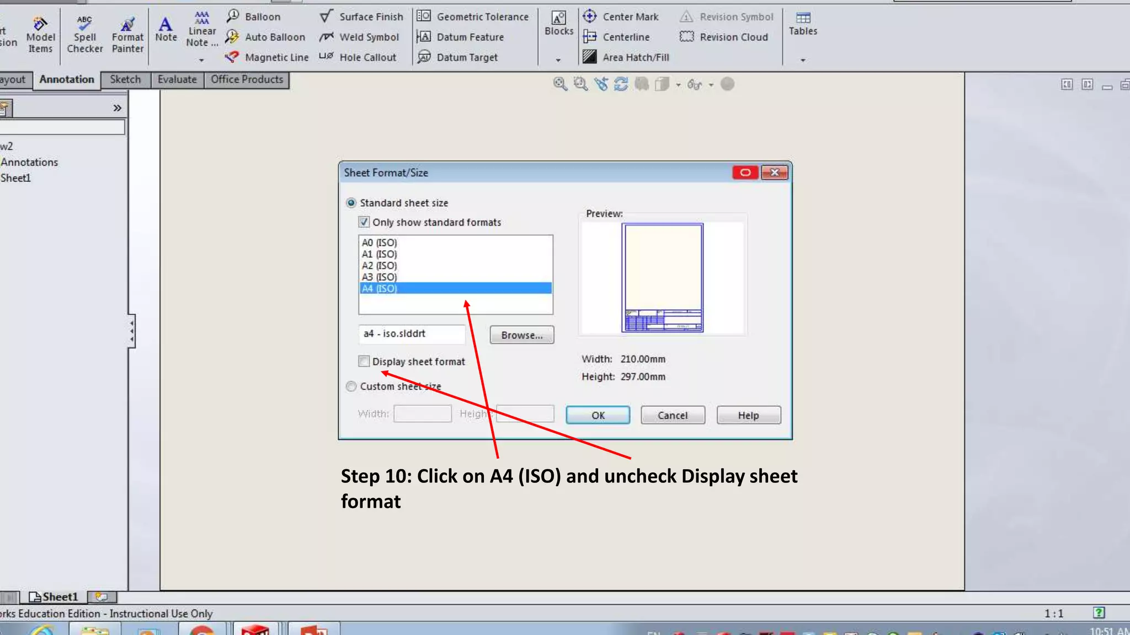Open the hide/show items dropdown arrow
The width and height of the screenshot is (1130, 635).
click(711, 85)
